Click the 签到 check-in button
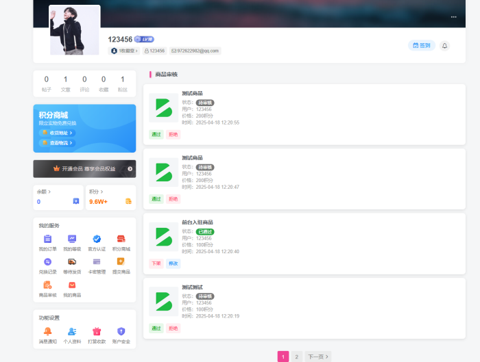 tap(422, 46)
